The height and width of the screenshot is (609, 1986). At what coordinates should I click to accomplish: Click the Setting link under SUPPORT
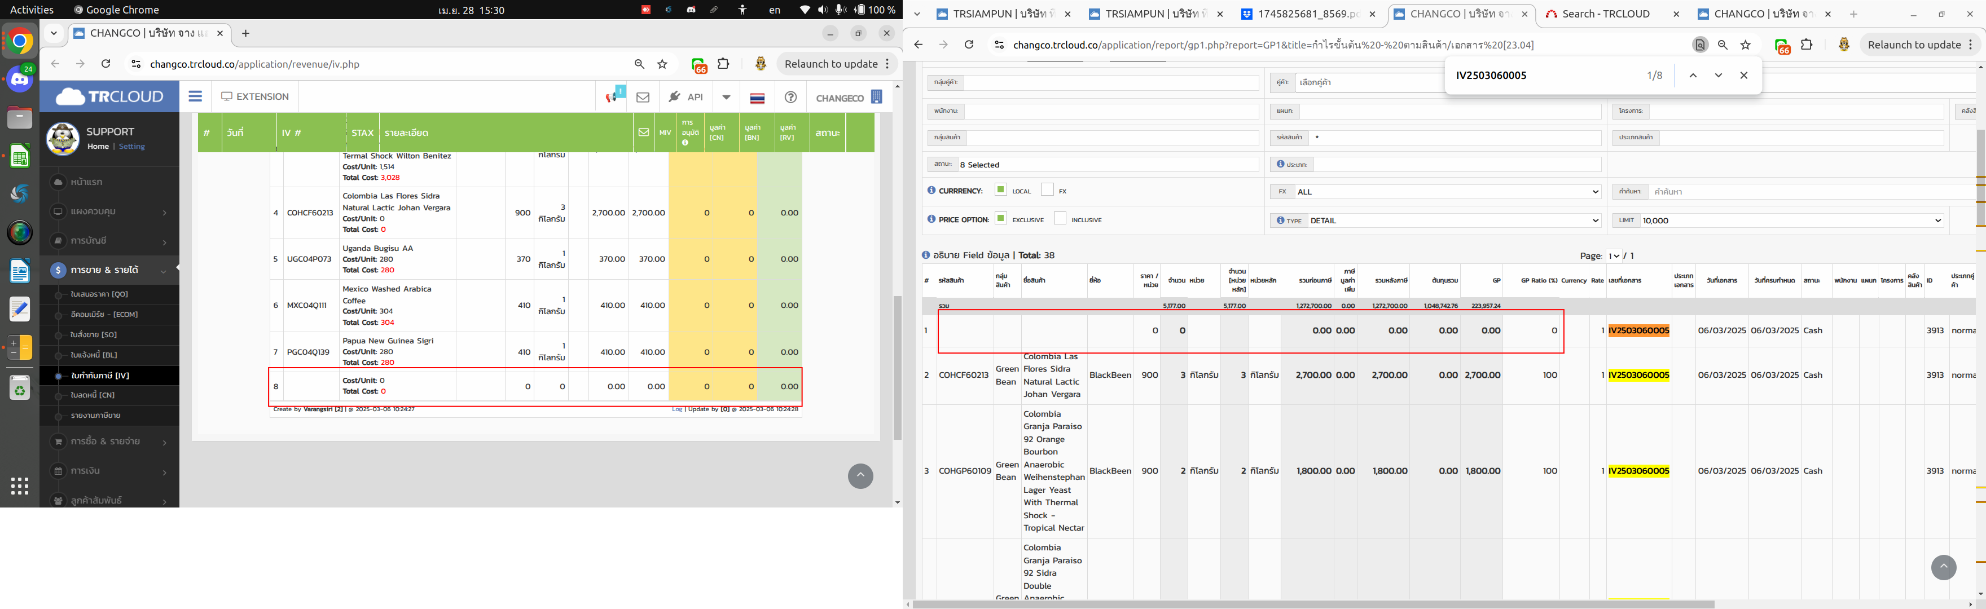pos(132,147)
